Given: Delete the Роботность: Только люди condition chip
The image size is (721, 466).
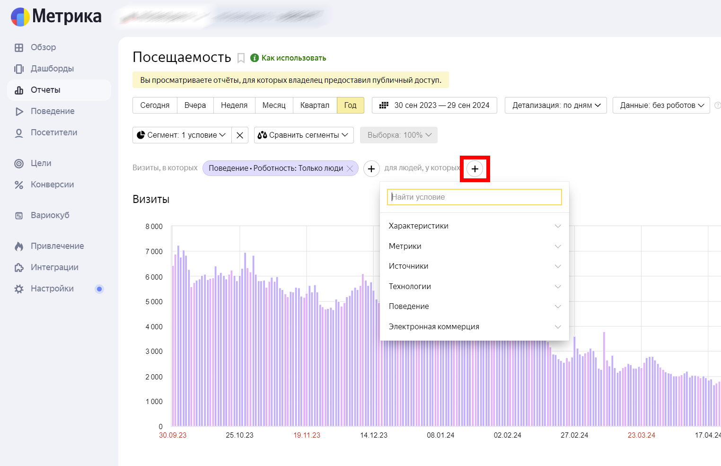Looking at the screenshot, I should click(350, 168).
